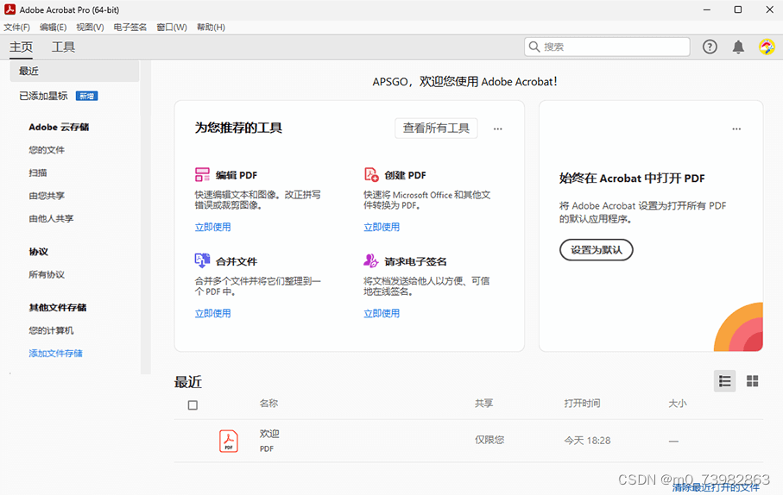Click the 欢迎 file name in the recent list
This screenshot has width=783, height=495.
pos(269,434)
